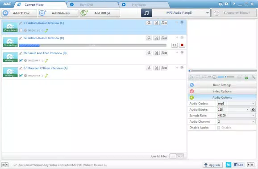Viewport: 258px width, 169px height.
Task: Mute the preview with the speaker icon
Action: [214, 77]
